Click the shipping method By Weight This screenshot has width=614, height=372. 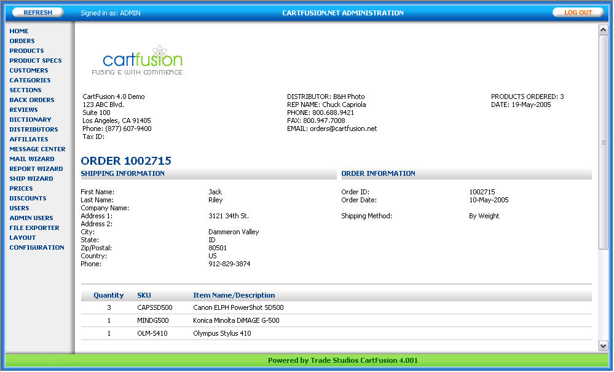(484, 216)
